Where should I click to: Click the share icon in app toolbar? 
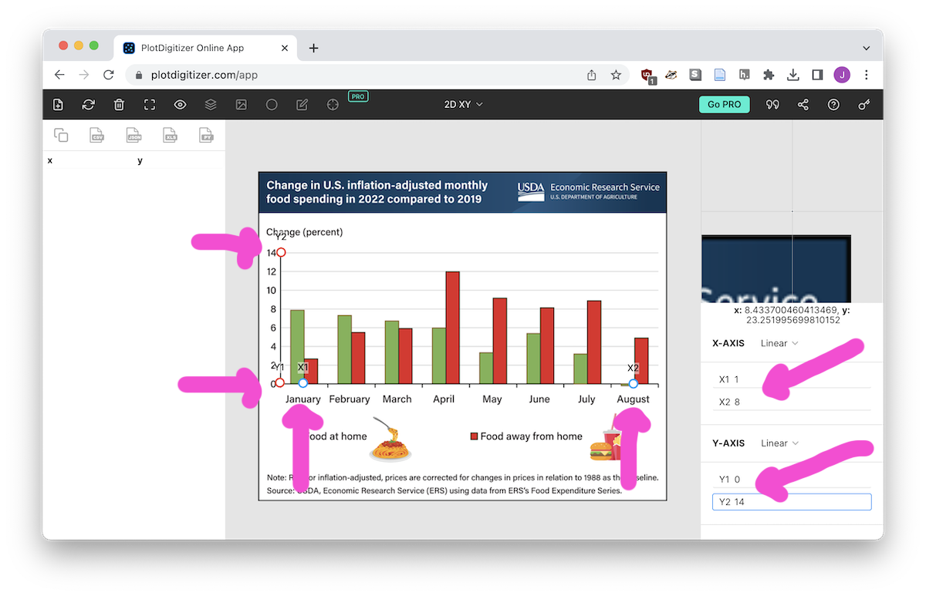coord(803,105)
